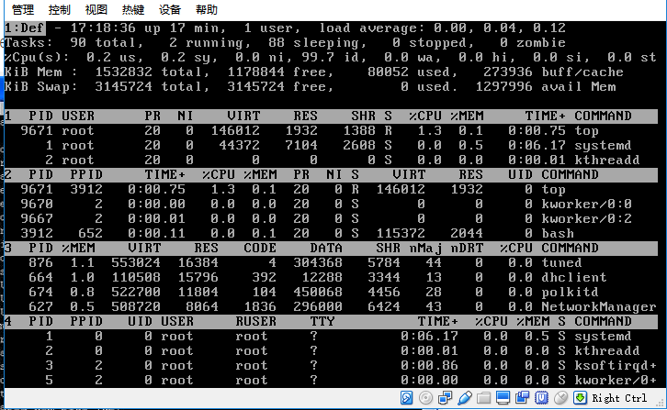Open the 管理 menu
Screen dimensions: 667x410
point(23,9)
